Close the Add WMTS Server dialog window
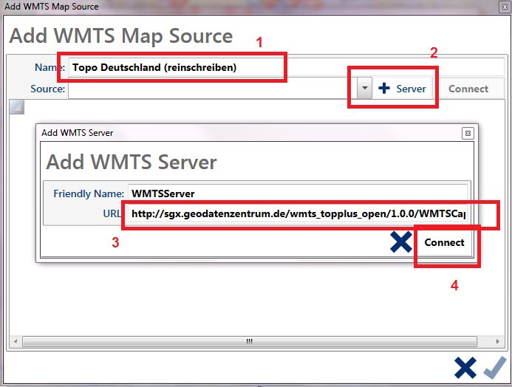The image size is (512, 387). pos(467,133)
